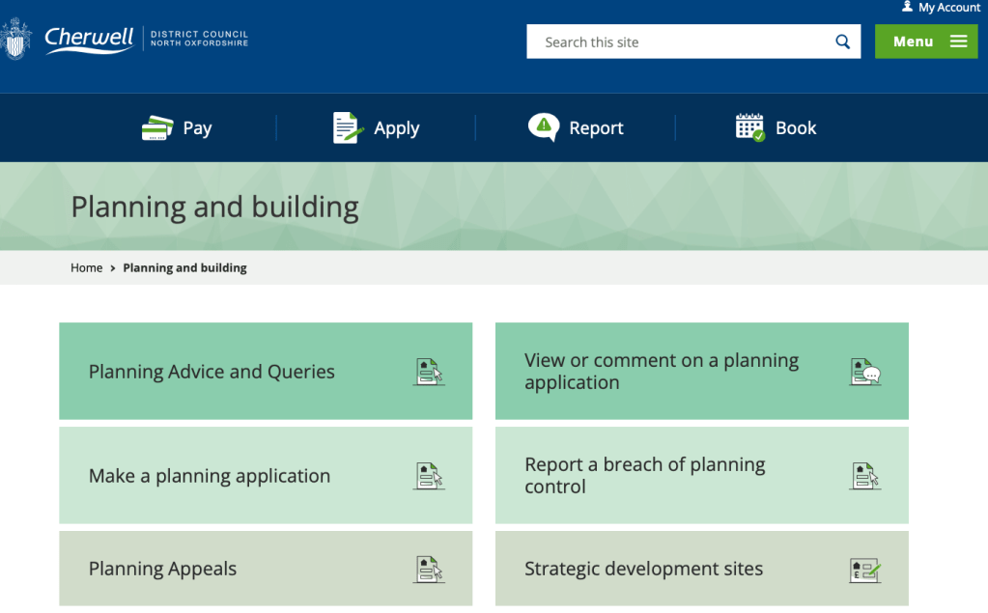Click the magnifying glass search icon

(842, 42)
